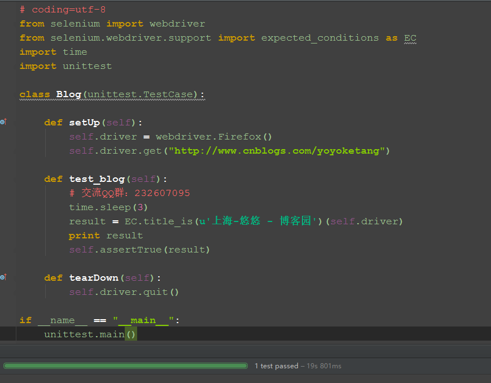Click the underlined Blog class name
Viewport: 491px width, 383px height.
tap(68, 94)
